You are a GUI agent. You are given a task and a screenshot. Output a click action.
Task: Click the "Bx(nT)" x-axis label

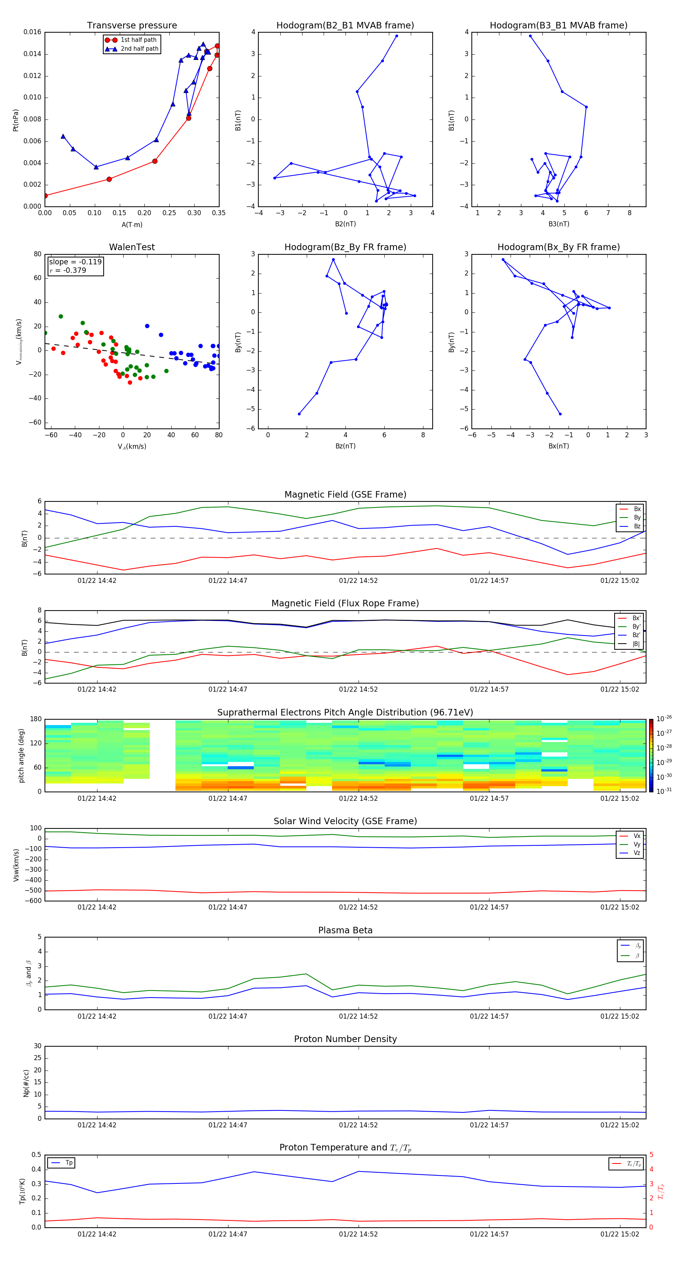coord(559,446)
